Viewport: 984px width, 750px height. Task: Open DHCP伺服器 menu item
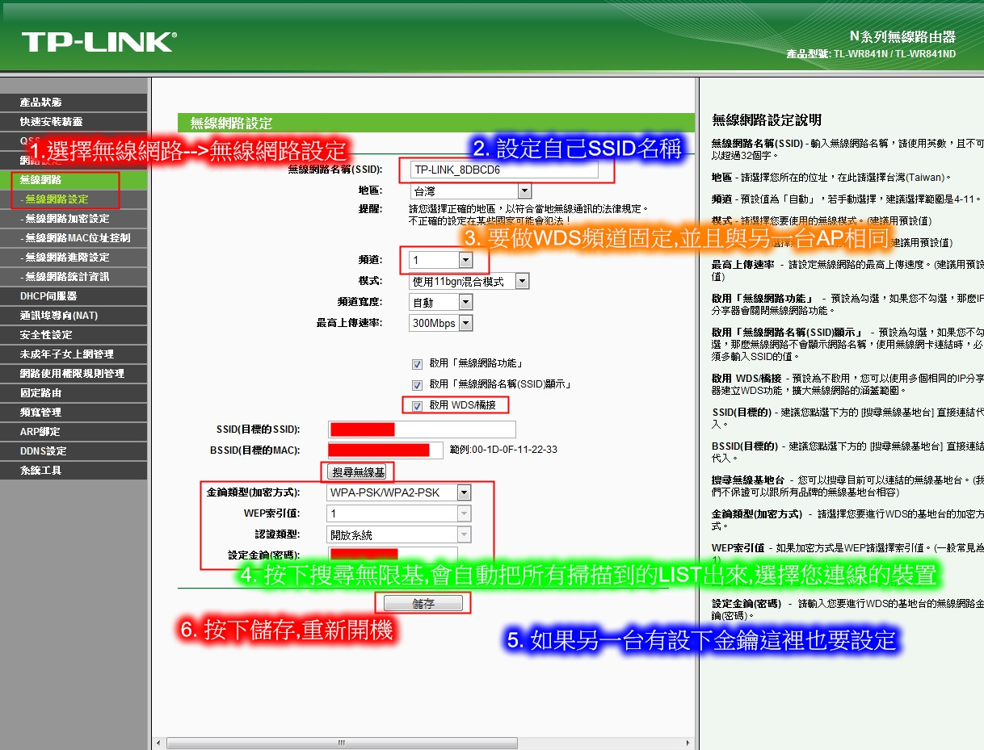point(74,296)
